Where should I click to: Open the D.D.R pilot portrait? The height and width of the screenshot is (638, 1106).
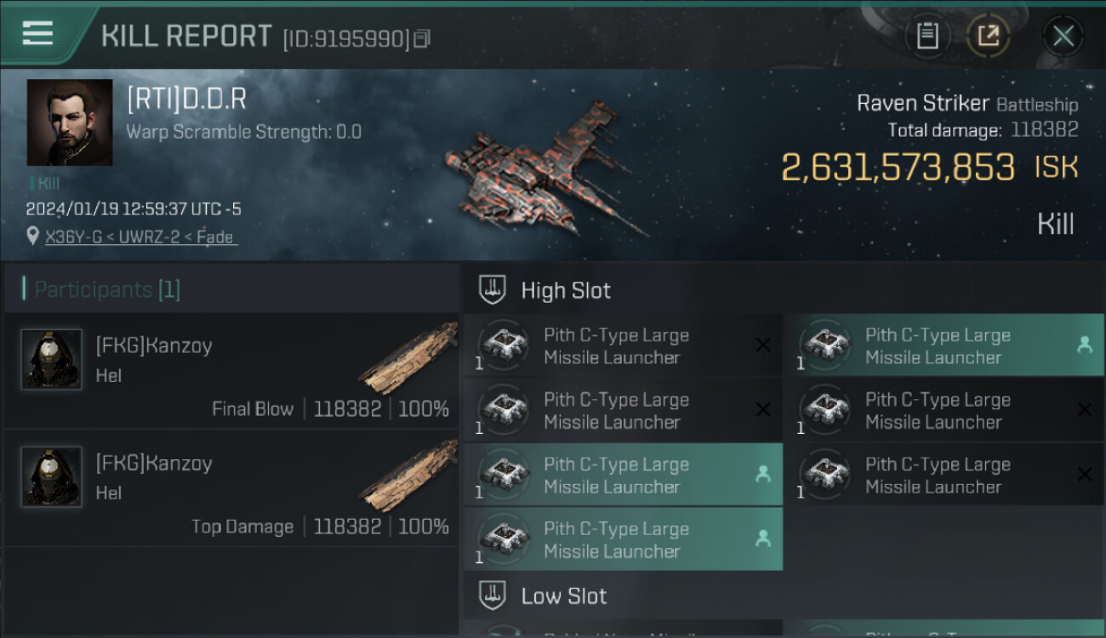pos(70,122)
